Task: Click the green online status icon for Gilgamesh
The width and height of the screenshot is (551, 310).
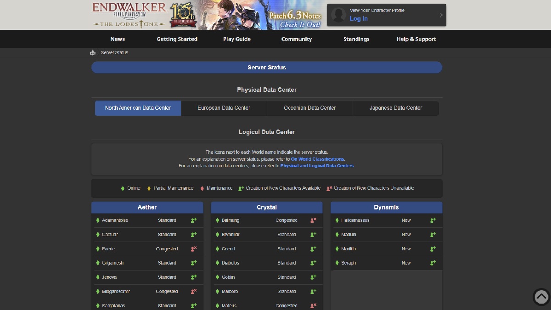Action: click(x=98, y=263)
